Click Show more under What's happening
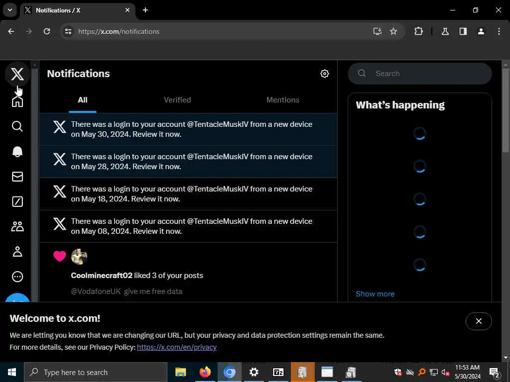510x382 pixels. pyautogui.click(x=375, y=294)
